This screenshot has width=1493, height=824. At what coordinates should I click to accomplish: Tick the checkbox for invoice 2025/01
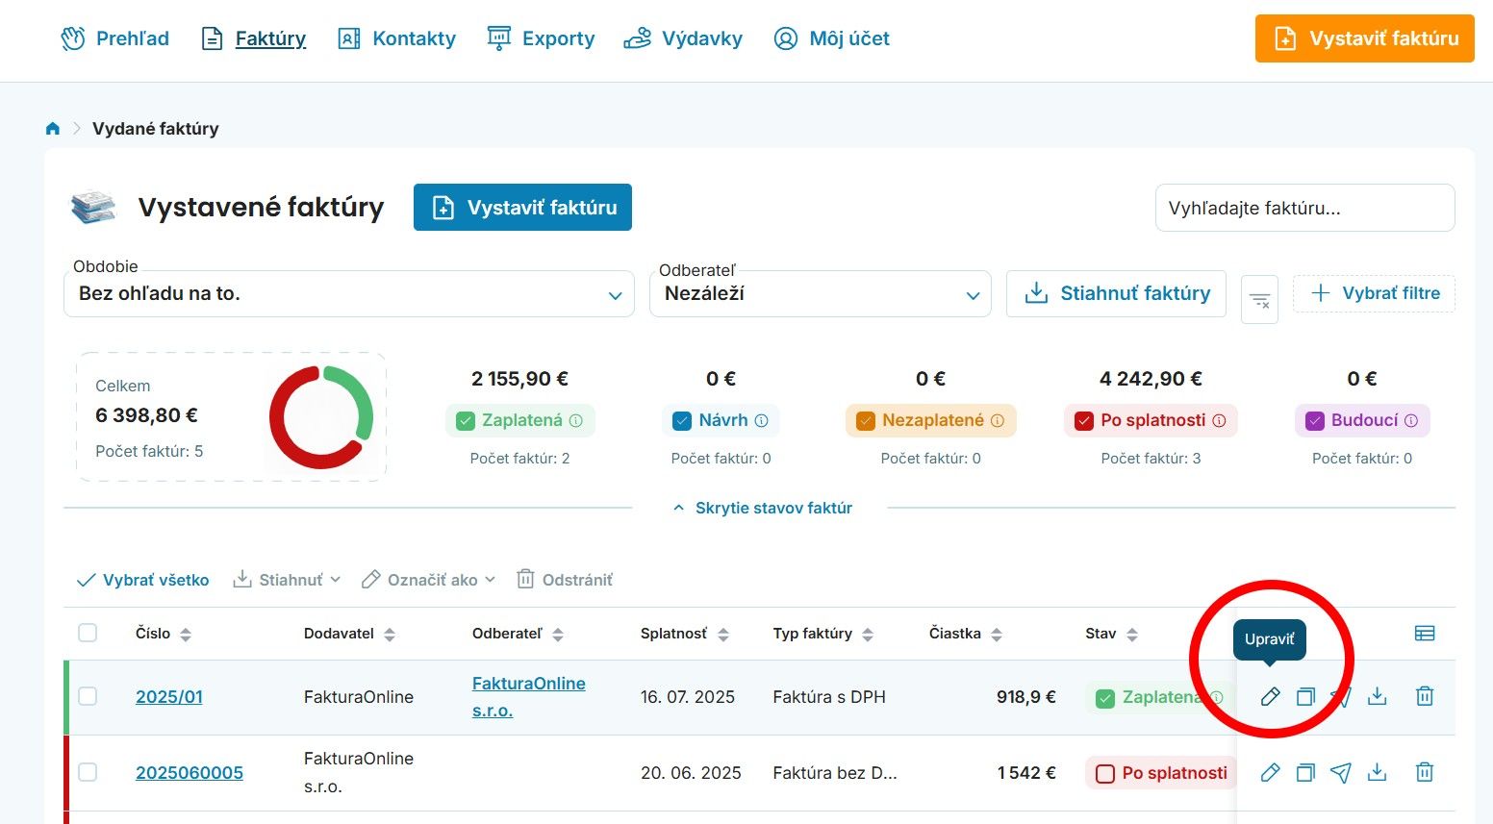click(88, 696)
